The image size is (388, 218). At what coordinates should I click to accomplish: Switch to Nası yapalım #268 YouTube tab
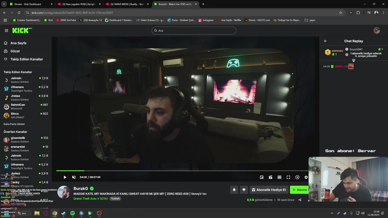79,4
